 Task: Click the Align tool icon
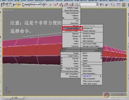tap(107, 5)
